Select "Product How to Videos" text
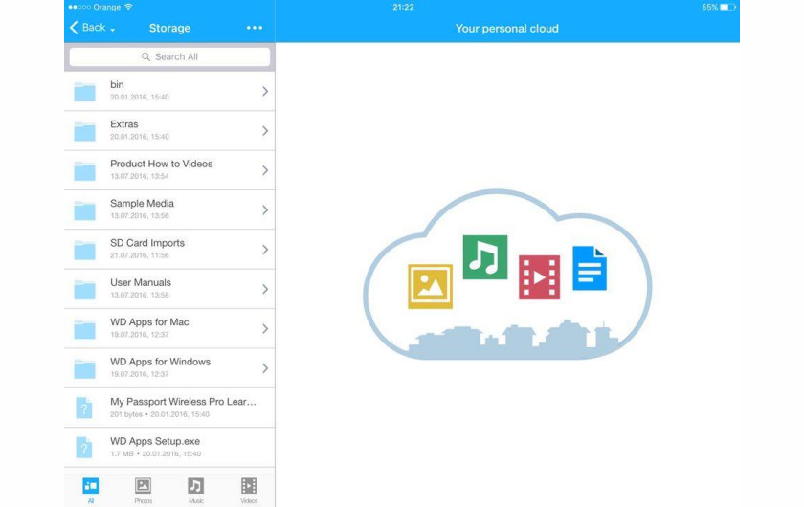This screenshot has width=804, height=507. pos(162,164)
